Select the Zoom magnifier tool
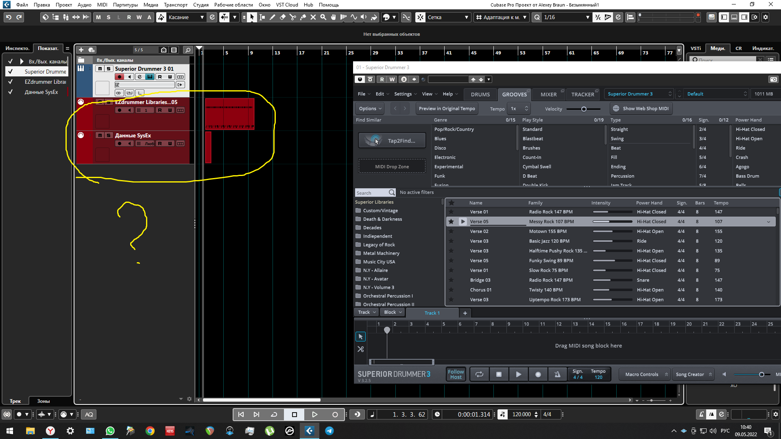Image resolution: width=781 pixels, height=439 pixels. 323,17
